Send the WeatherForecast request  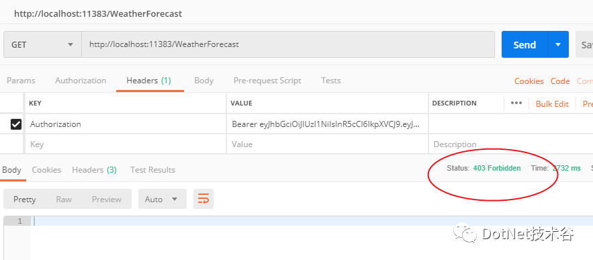[524, 44]
